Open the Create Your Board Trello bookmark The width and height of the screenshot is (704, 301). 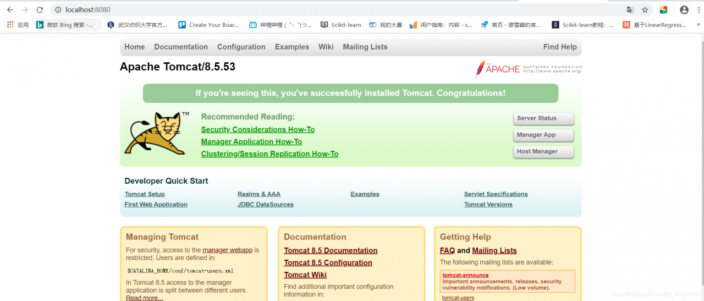pyautogui.click(x=209, y=25)
